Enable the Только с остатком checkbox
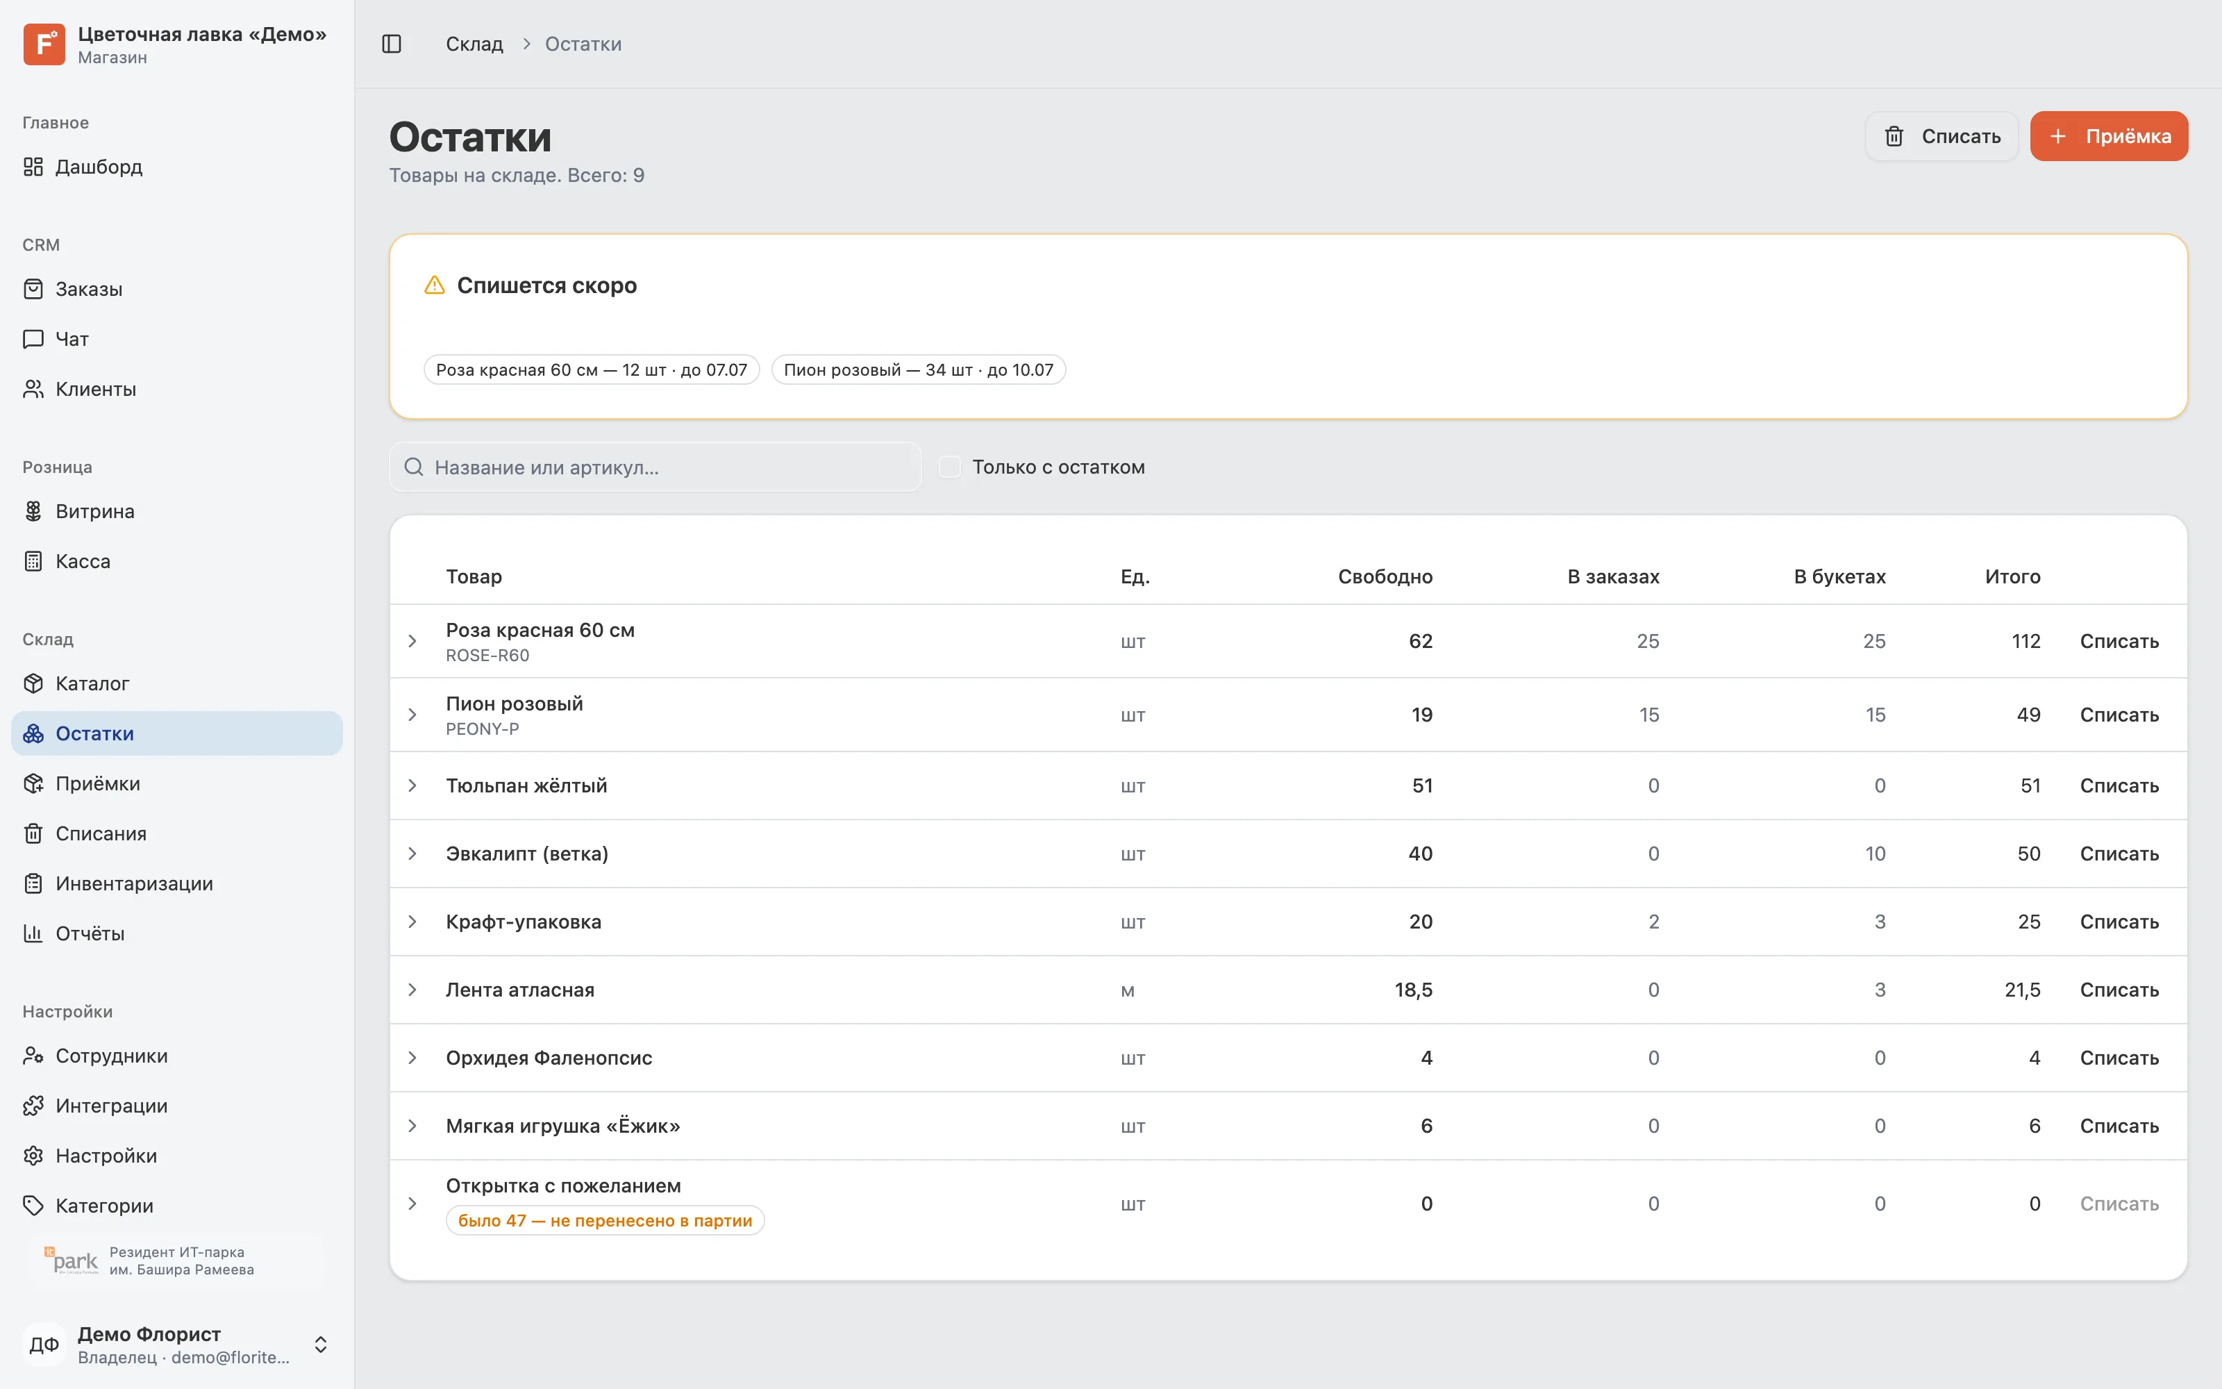The image size is (2222, 1389). pos(951,467)
